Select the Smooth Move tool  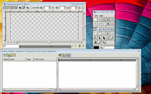pos(100,29)
